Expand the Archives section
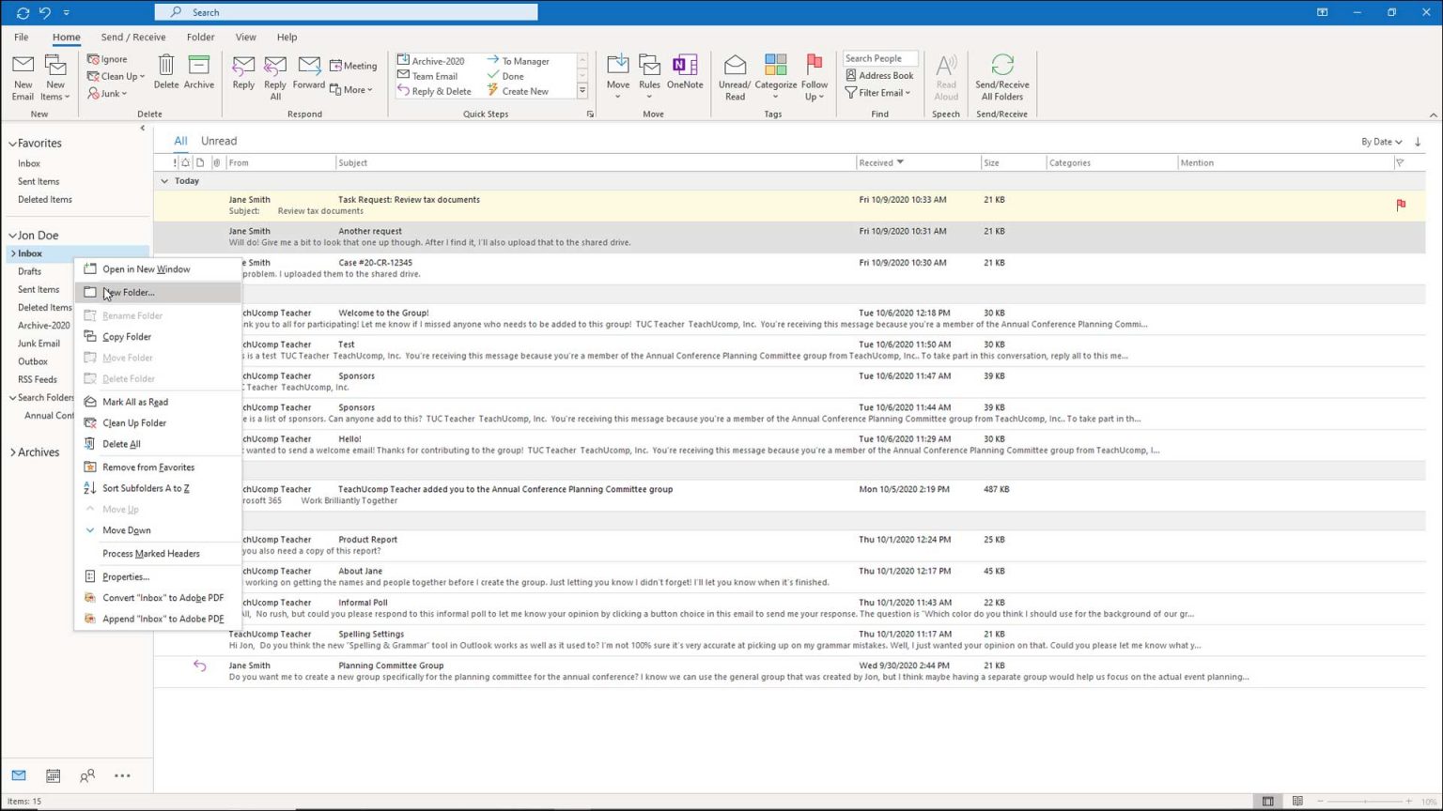 [13, 452]
